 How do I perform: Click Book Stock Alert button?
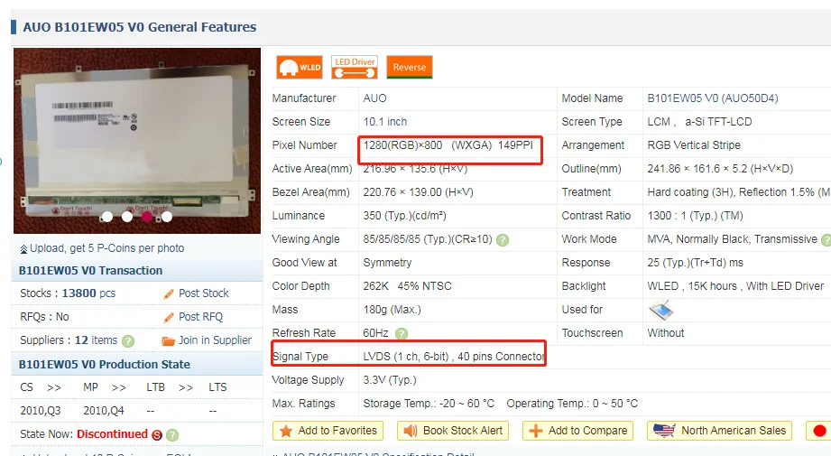pyautogui.click(x=453, y=431)
